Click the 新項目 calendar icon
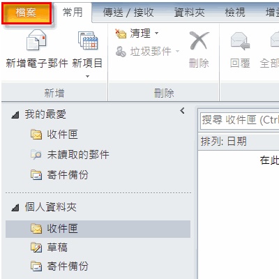This screenshot has width=279, height=279. tap(88, 40)
